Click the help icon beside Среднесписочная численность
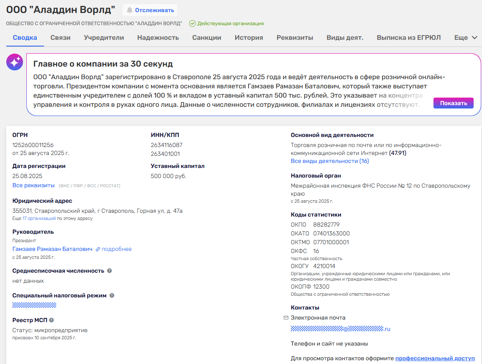 coord(110,271)
